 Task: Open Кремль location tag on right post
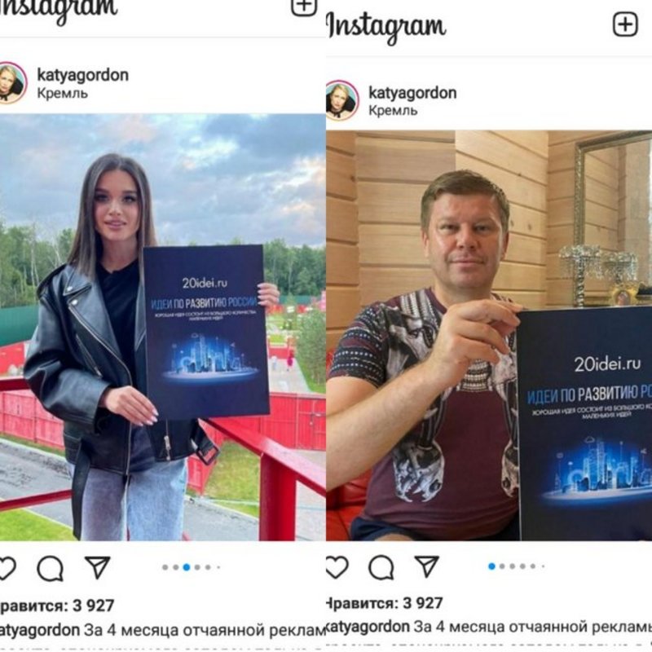393,111
